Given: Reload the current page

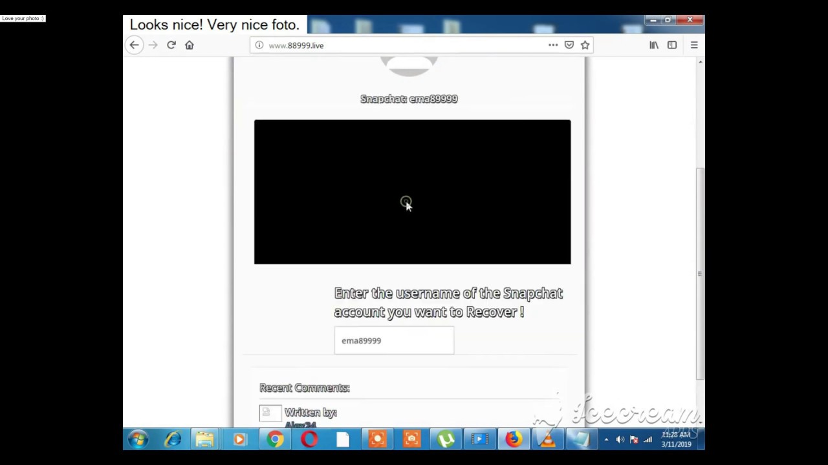Looking at the screenshot, I should [171, 45].
